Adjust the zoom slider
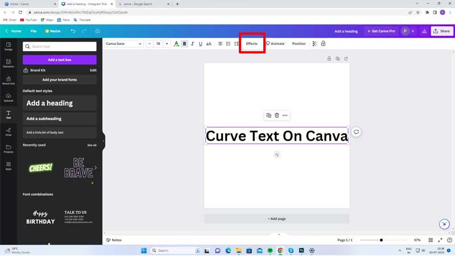455x256 pixels. click(381, 240)
